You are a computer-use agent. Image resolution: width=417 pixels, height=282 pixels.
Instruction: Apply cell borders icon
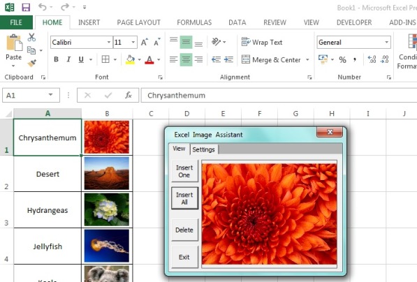point(105,59)
